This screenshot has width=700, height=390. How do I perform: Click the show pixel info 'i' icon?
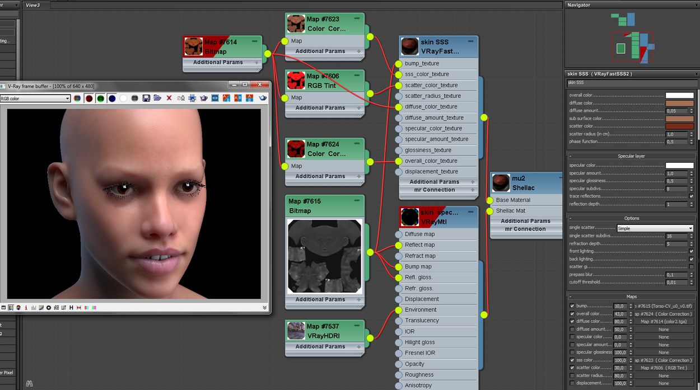[26, 308]
